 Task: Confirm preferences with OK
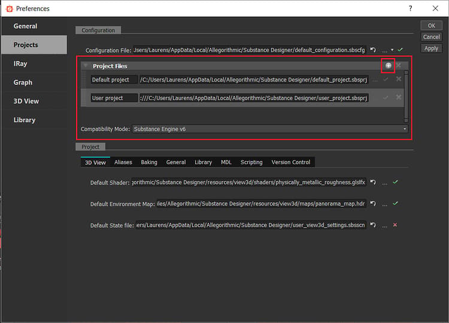pyautogui.click(x=431, y=26)
